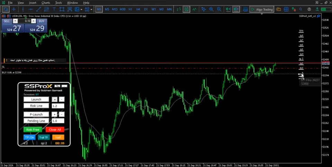The image size is (332, 167).
Task: Click the 0.10 lot volume field
Action: 24,21
